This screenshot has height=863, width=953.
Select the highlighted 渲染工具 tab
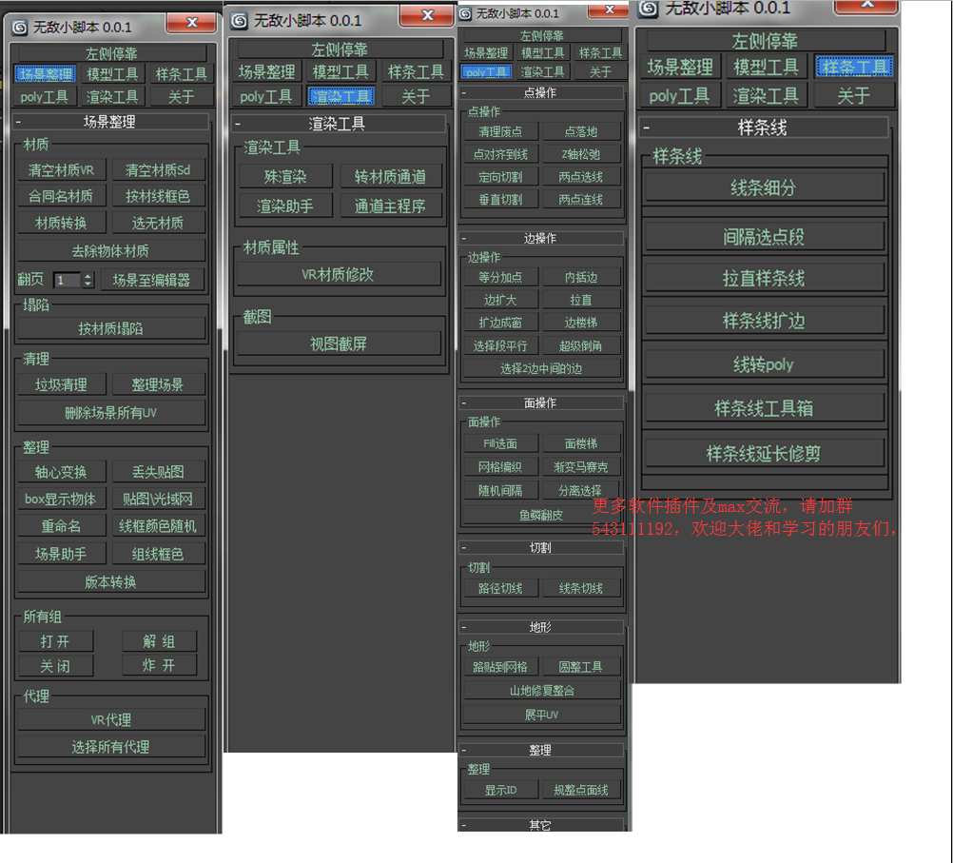(340, 96)
